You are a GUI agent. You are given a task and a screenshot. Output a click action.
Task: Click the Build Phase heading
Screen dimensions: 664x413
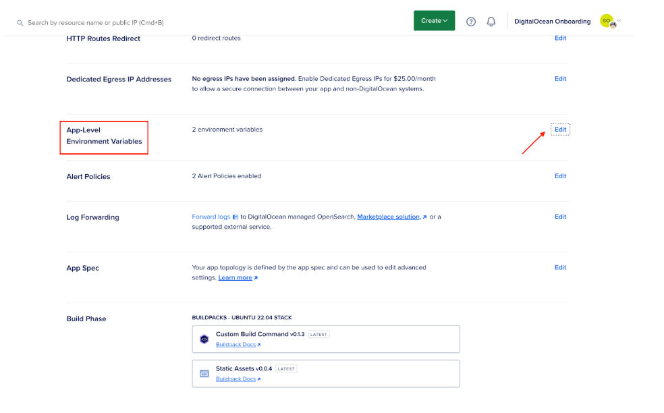(86, 319)
